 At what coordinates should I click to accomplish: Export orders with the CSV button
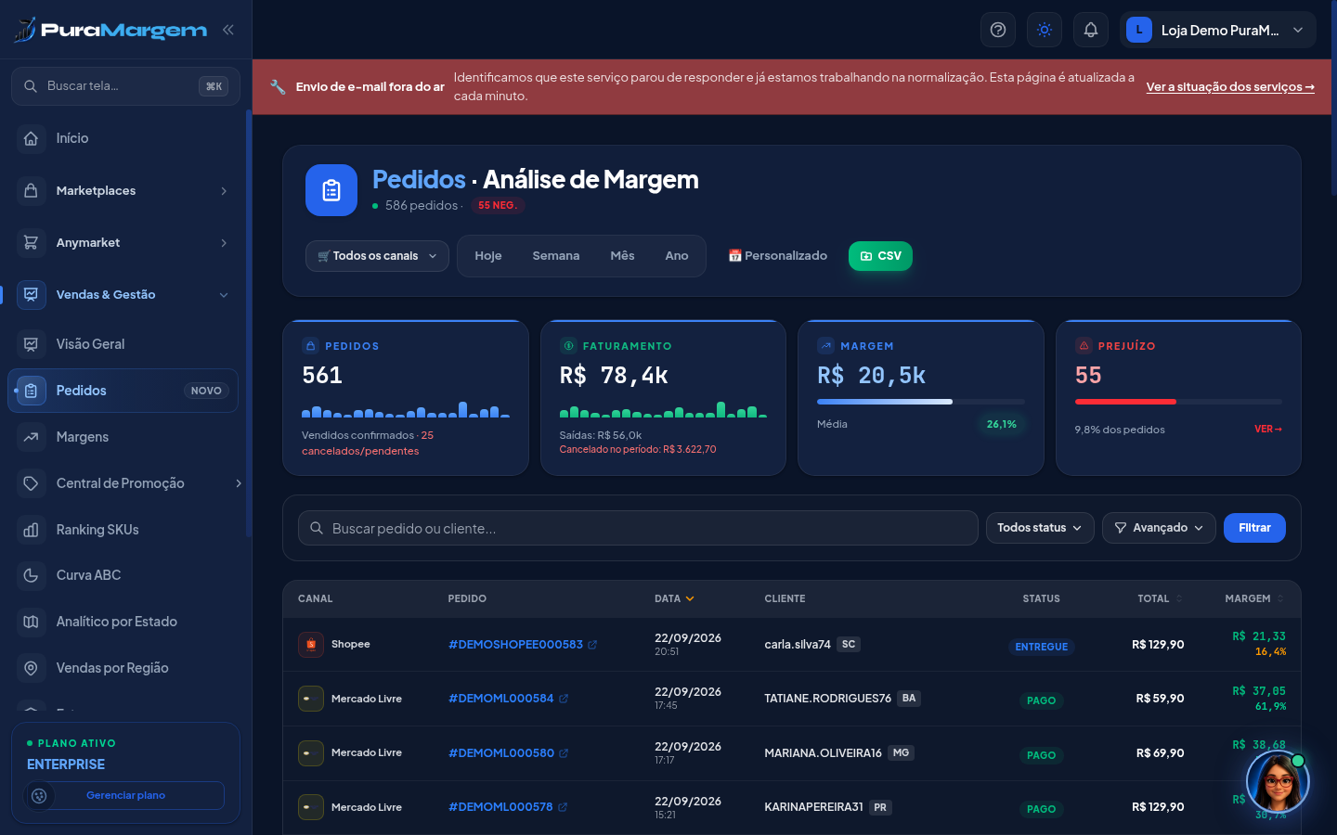880,256
